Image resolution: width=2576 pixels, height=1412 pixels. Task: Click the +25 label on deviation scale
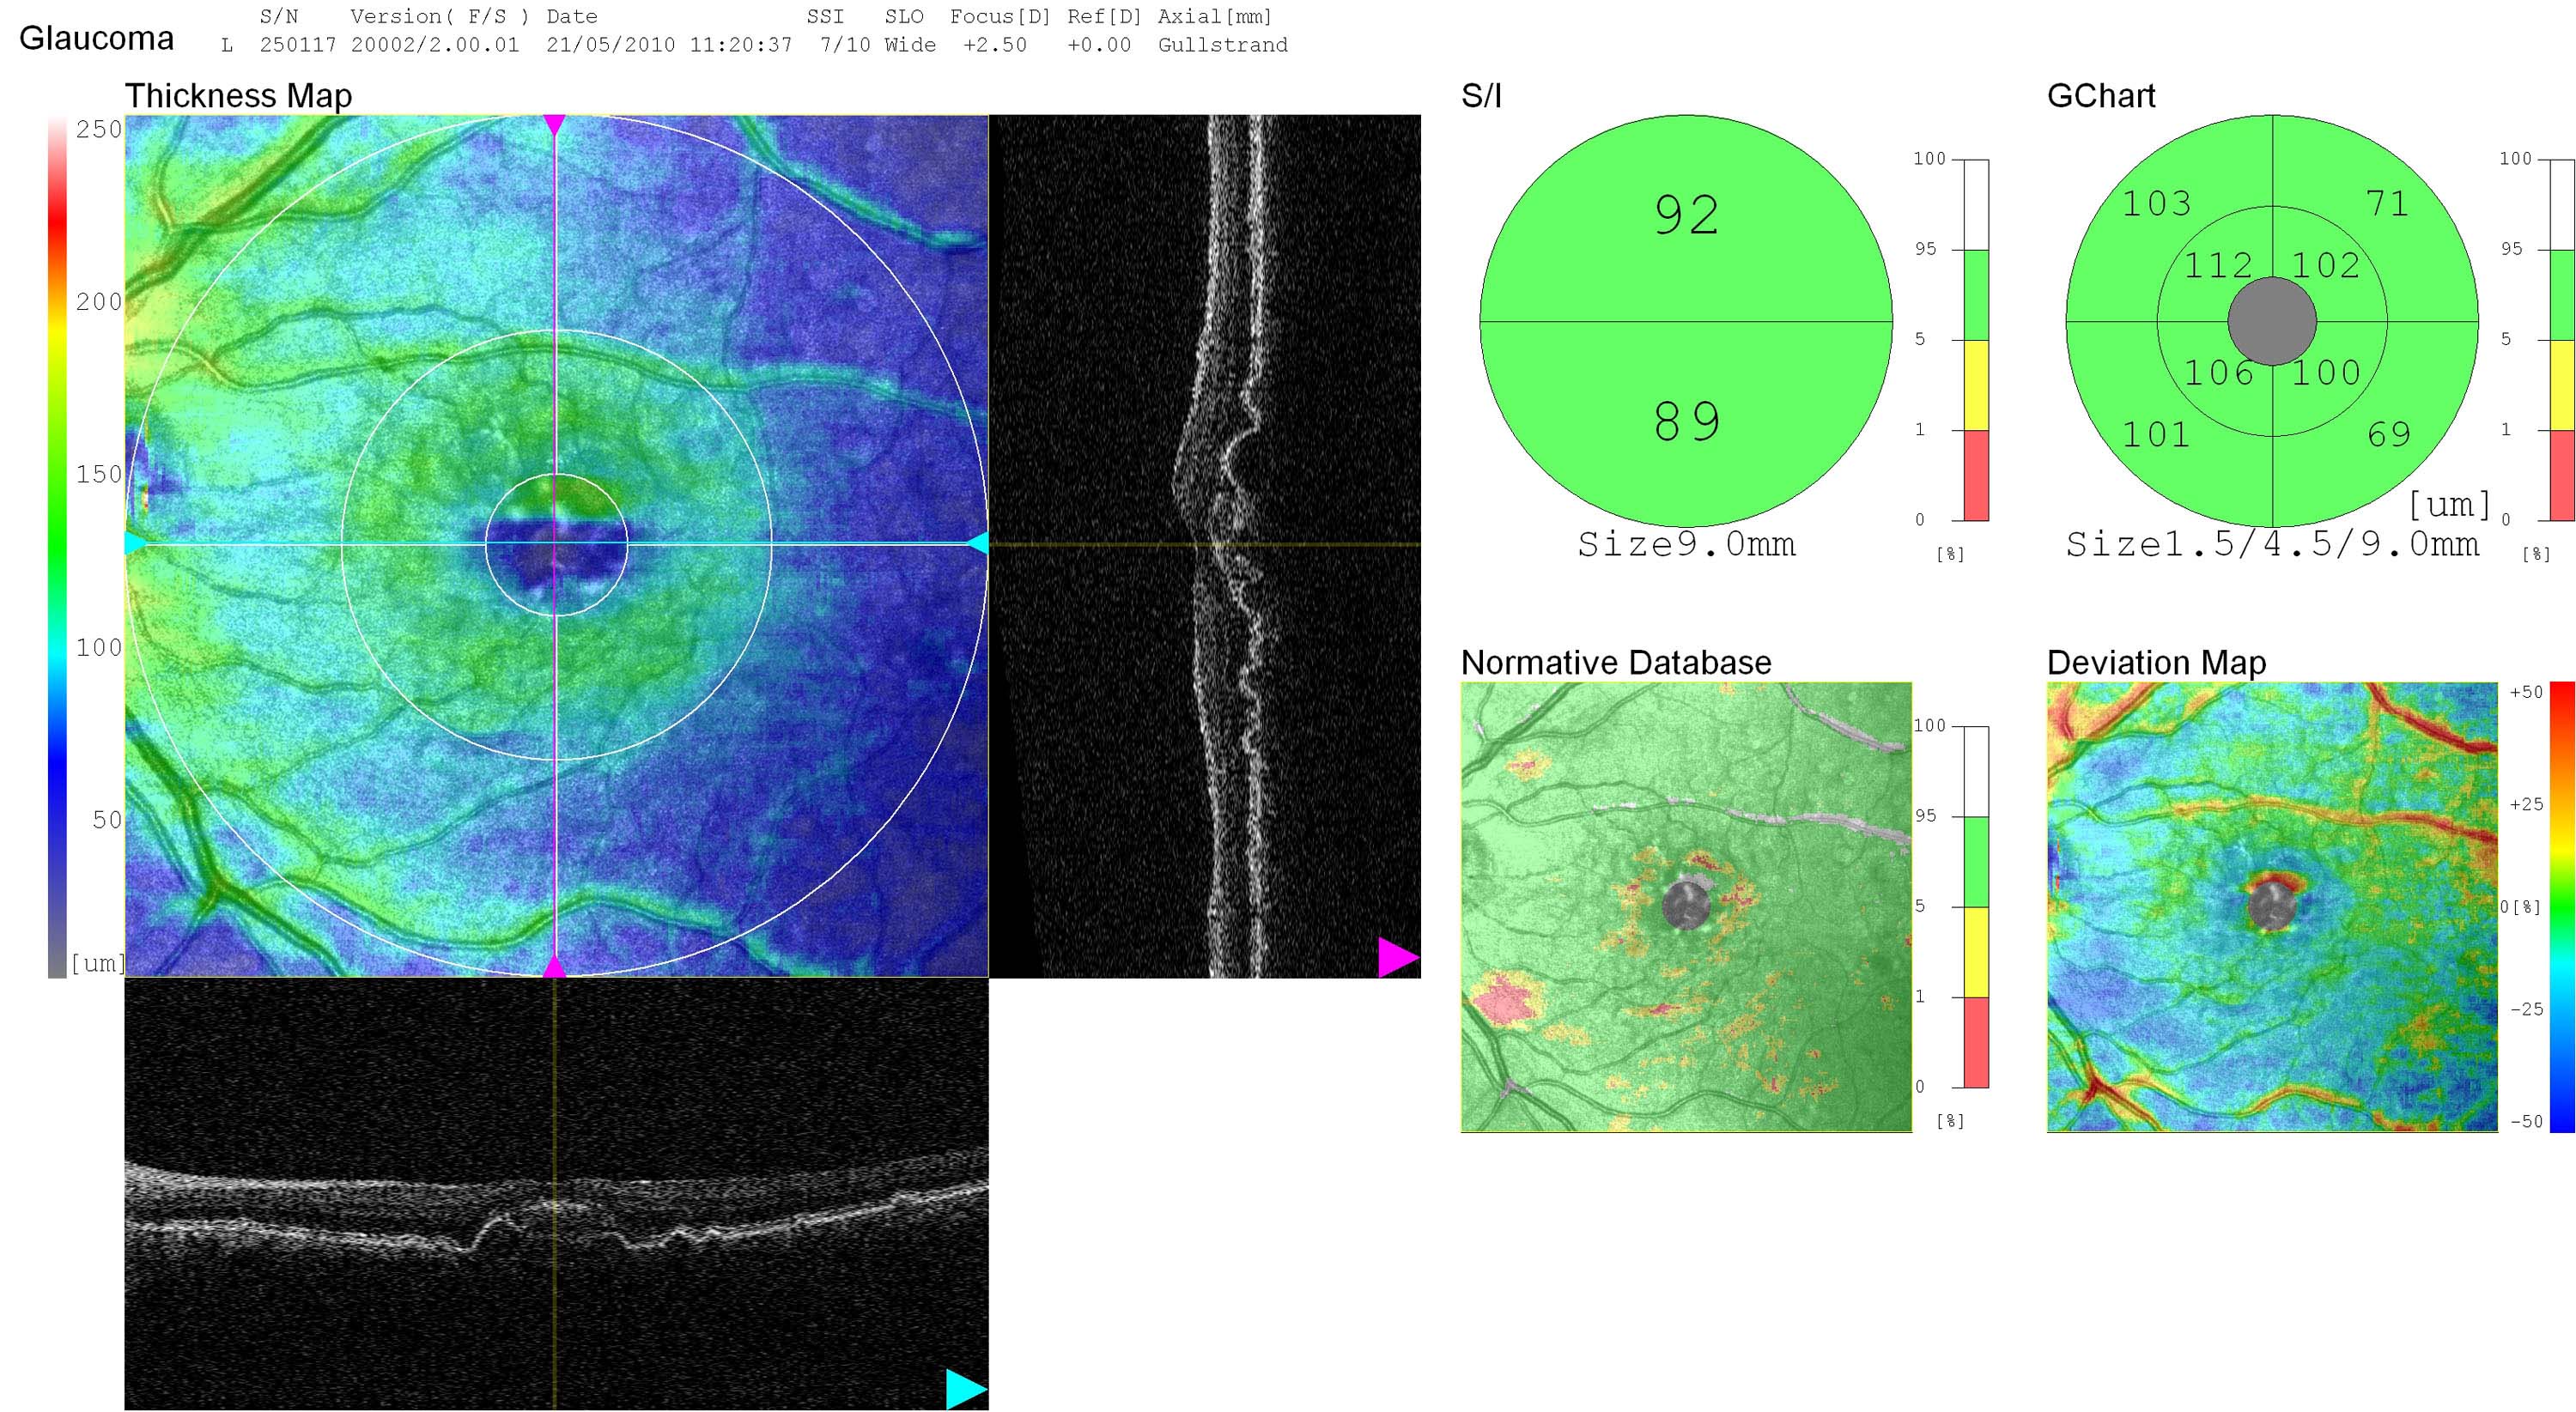click(x=2526, y=804)
